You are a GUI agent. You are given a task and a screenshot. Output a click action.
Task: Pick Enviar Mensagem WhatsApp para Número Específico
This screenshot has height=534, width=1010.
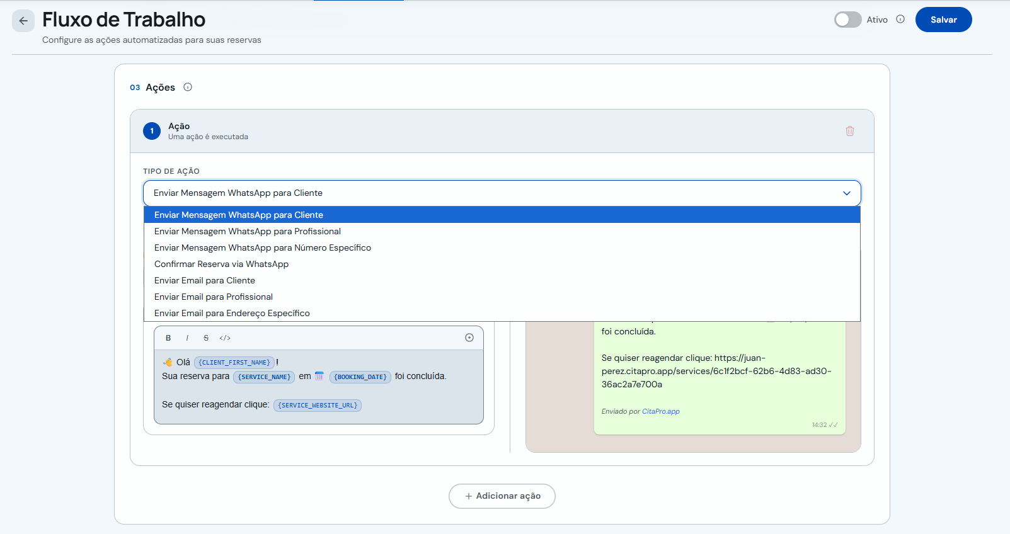coord(502,247)
